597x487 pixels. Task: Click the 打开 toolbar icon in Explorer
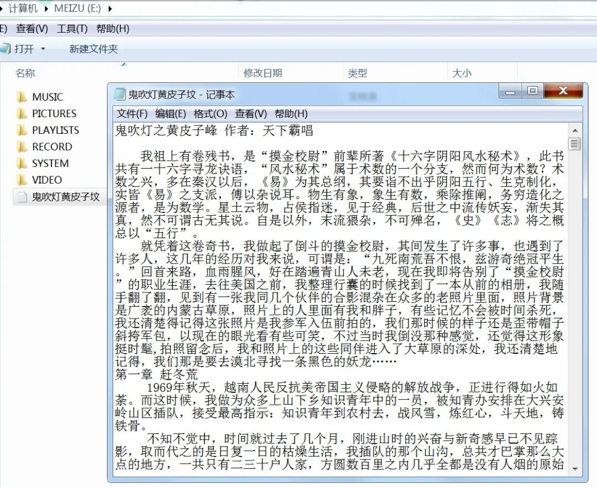click(x=5, y=49)
